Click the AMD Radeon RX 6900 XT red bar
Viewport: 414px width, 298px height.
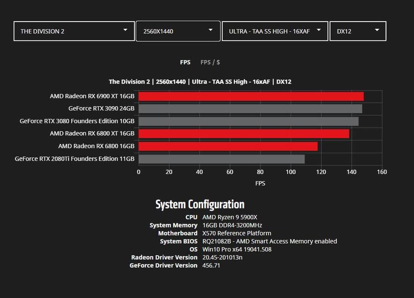coord(251,96)
